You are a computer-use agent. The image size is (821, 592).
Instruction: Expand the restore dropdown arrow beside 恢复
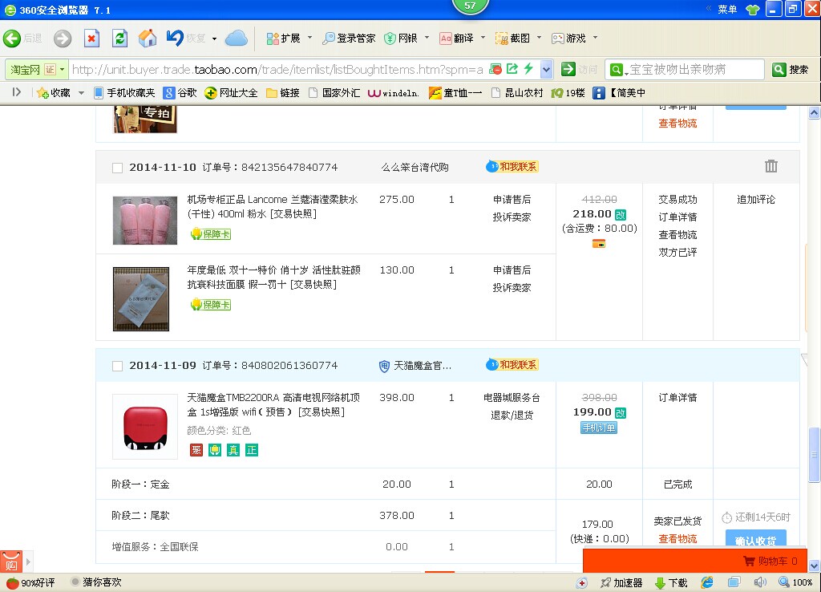(214, 39)
